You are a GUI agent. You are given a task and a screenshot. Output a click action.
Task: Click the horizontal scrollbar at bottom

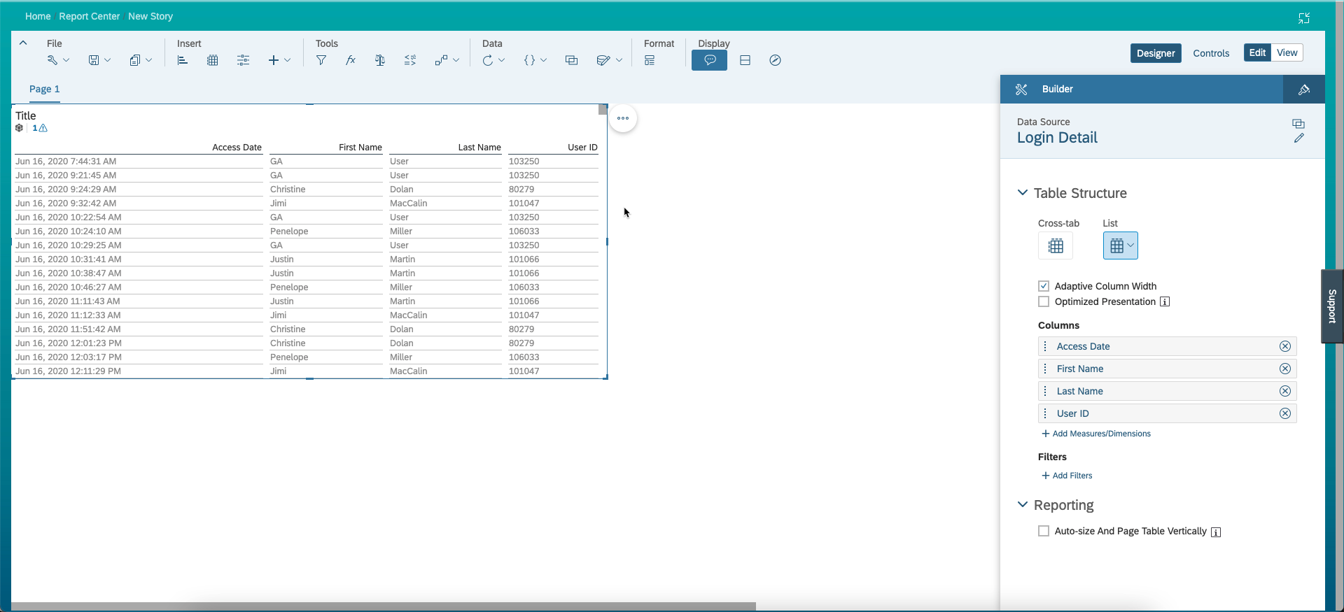coord(384,606)
